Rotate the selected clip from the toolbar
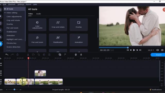The image size is (165, 93). 33,55
